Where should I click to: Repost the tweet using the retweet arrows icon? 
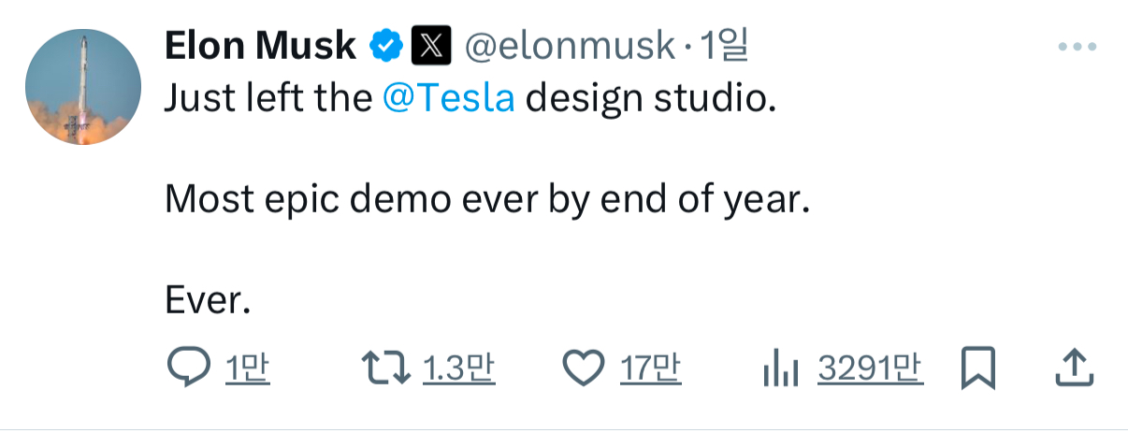385,368
